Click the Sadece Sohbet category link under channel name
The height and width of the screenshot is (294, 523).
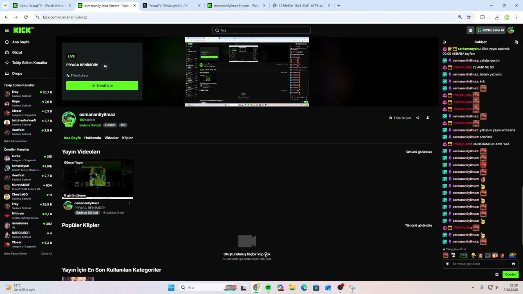[90, 125]
